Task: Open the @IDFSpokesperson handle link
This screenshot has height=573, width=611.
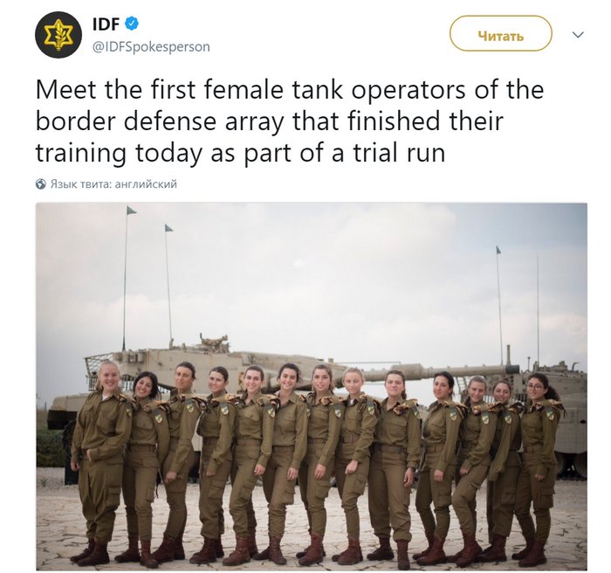Action: point(151,47)
